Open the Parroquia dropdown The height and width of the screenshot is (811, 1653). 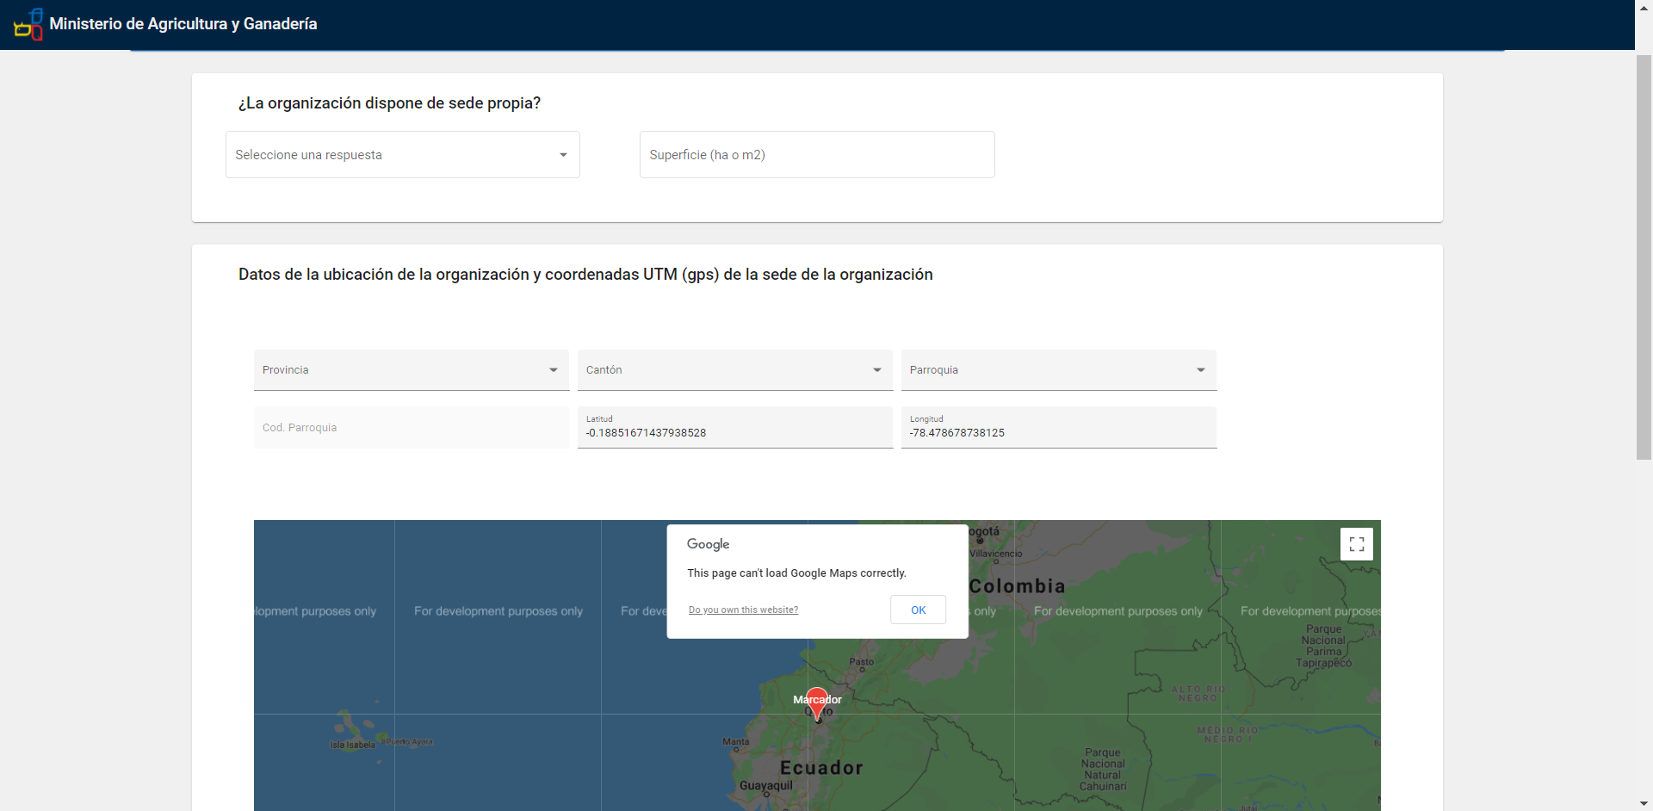pos(1059,370)
